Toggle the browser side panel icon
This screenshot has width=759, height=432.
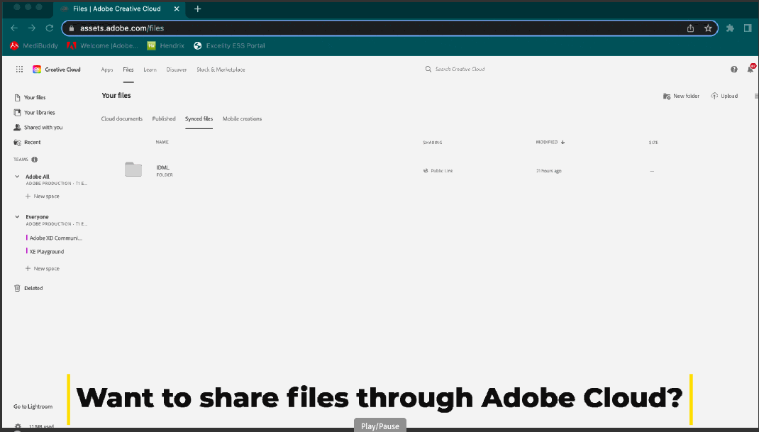748,28
